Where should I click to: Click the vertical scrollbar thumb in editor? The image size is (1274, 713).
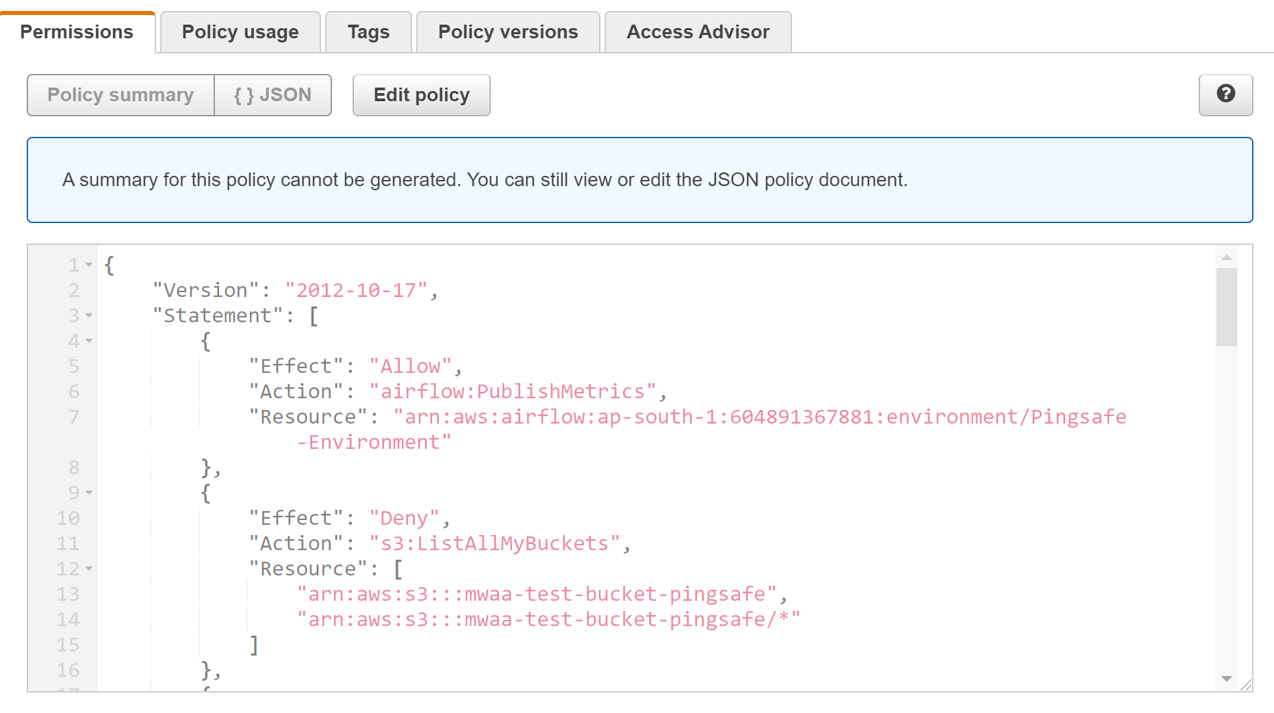(x=1226, y=307)
